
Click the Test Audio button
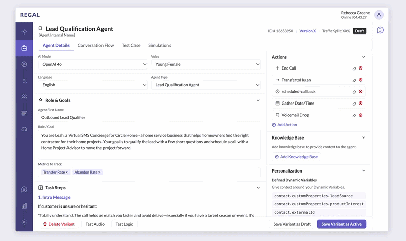point(95,224)
